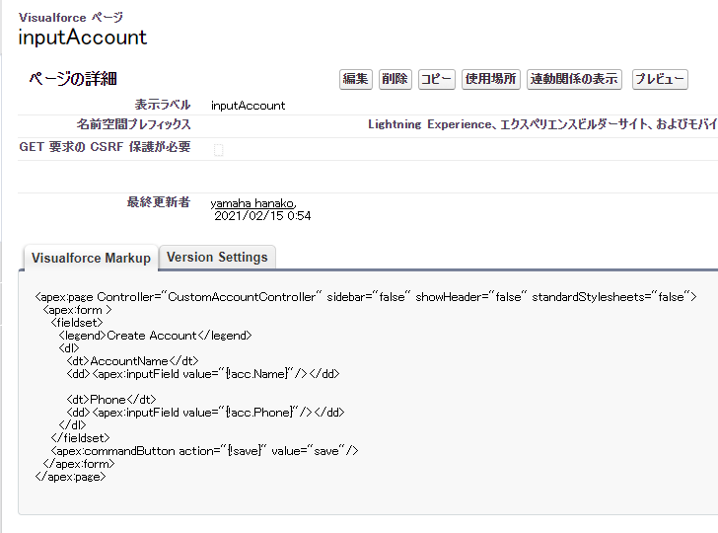Click the apex:commandButton save line
Viewport: 718px width, 533px height.
click(204, 451)
